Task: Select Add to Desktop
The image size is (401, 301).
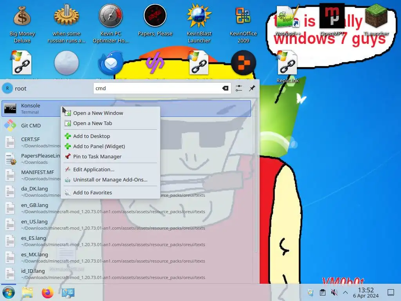Action: coord(110,136)
